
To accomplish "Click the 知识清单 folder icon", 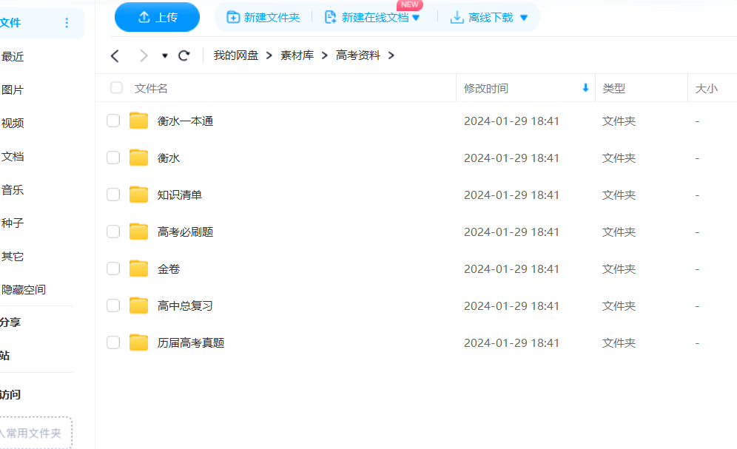I will (x=138, y=195).
